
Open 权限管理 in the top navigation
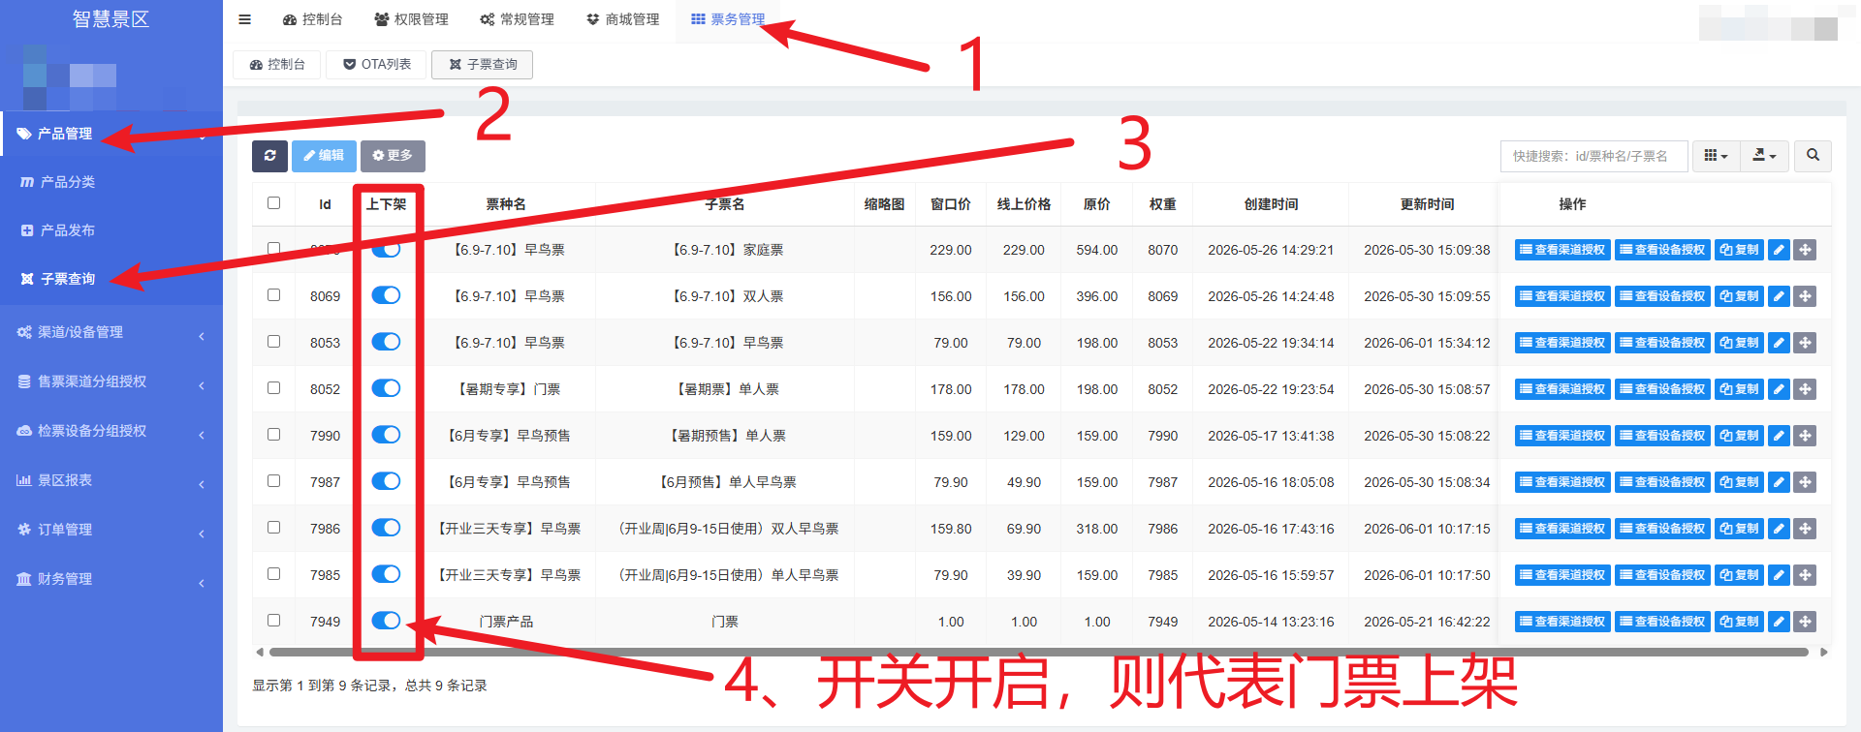[x=411, y=19]
